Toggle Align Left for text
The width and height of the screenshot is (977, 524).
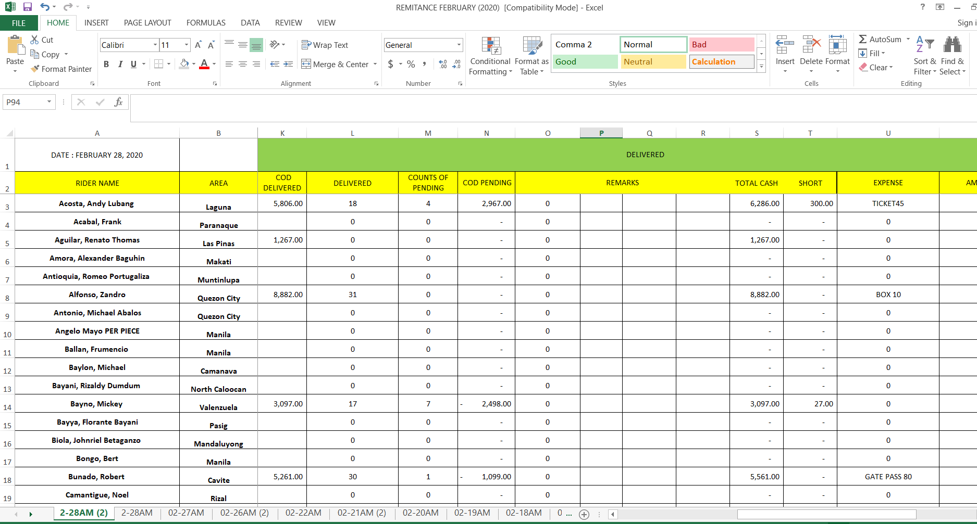coord(229,64)
